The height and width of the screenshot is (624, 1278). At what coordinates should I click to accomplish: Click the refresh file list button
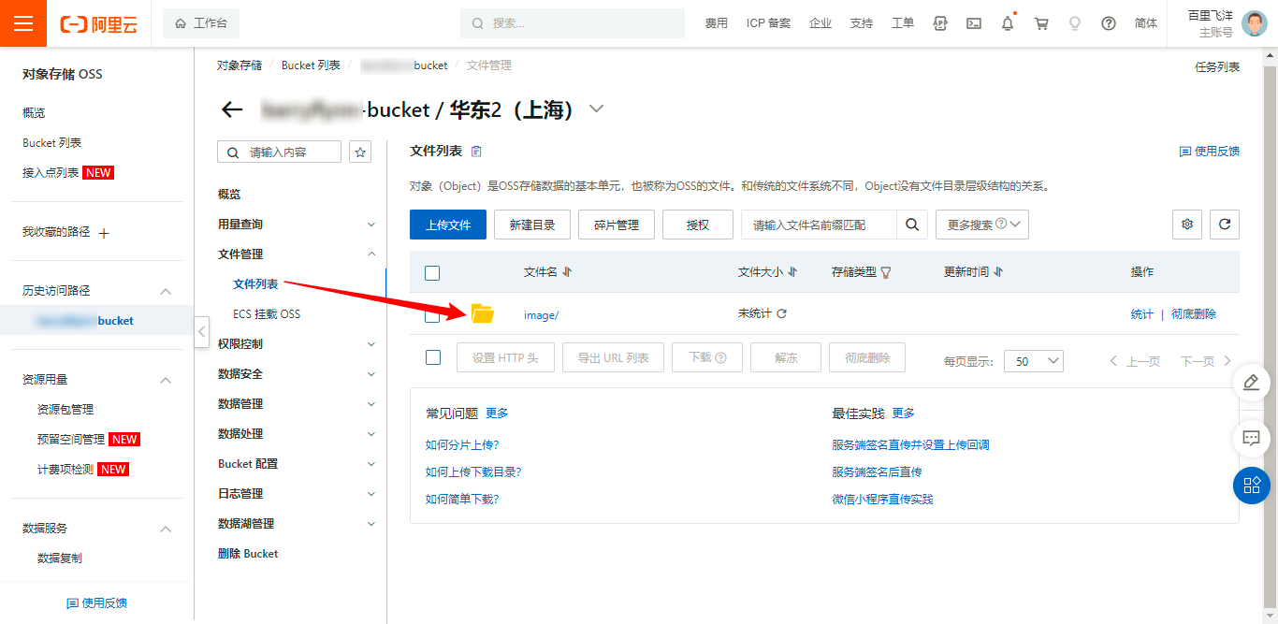click(1225, 225)
